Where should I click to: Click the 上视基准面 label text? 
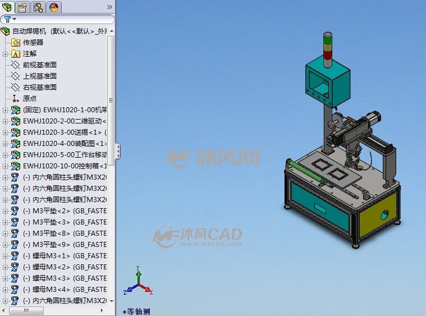[40, 76]
